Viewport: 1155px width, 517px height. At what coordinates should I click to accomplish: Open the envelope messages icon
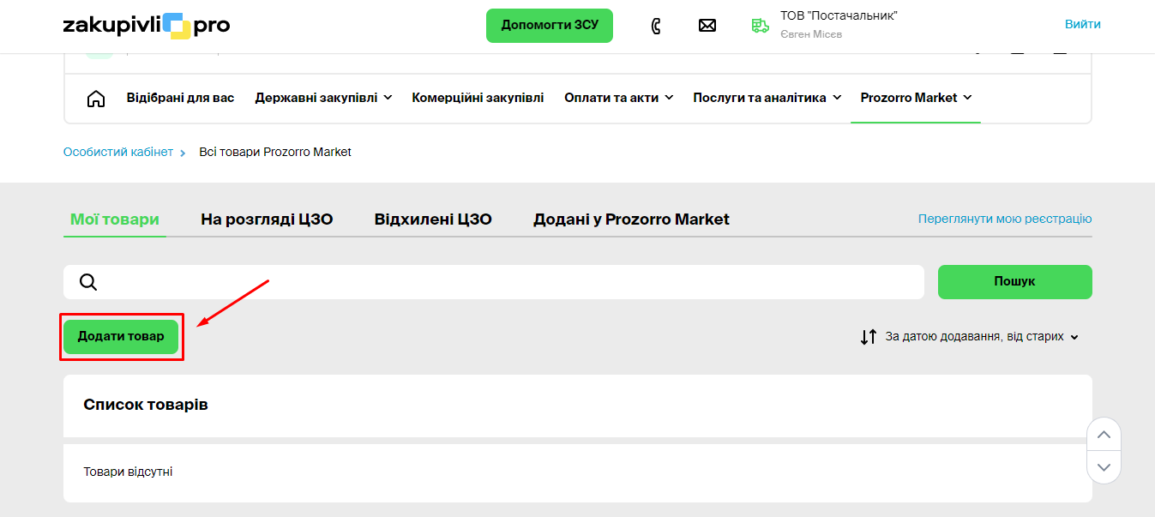pos(707,26)
